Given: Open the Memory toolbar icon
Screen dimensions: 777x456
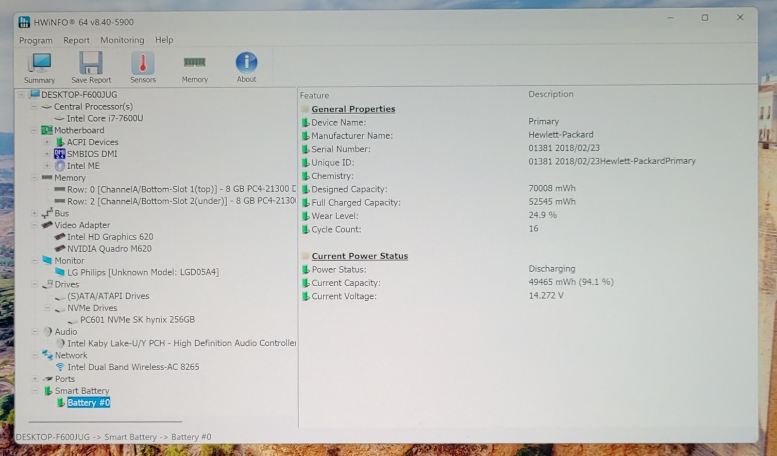Looking at the screenshot, I should (x=195, y=62).
